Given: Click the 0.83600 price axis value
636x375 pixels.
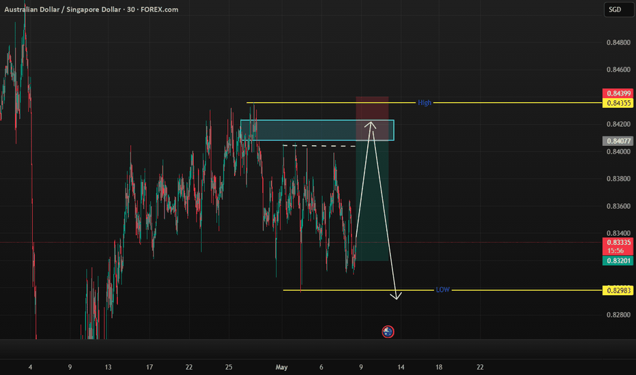Looking at the screenshot, I should tap(618, 206).
